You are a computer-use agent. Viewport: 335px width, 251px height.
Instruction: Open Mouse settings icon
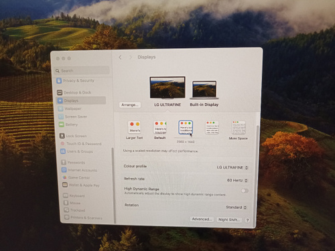pyautogui.click(x=66, y=203)
